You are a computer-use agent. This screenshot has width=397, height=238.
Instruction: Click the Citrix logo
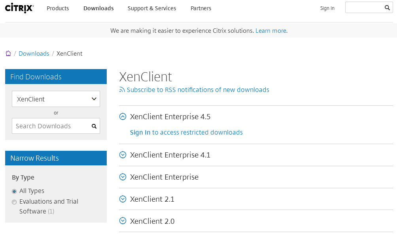pyautogui.click(x=19, y=8)
